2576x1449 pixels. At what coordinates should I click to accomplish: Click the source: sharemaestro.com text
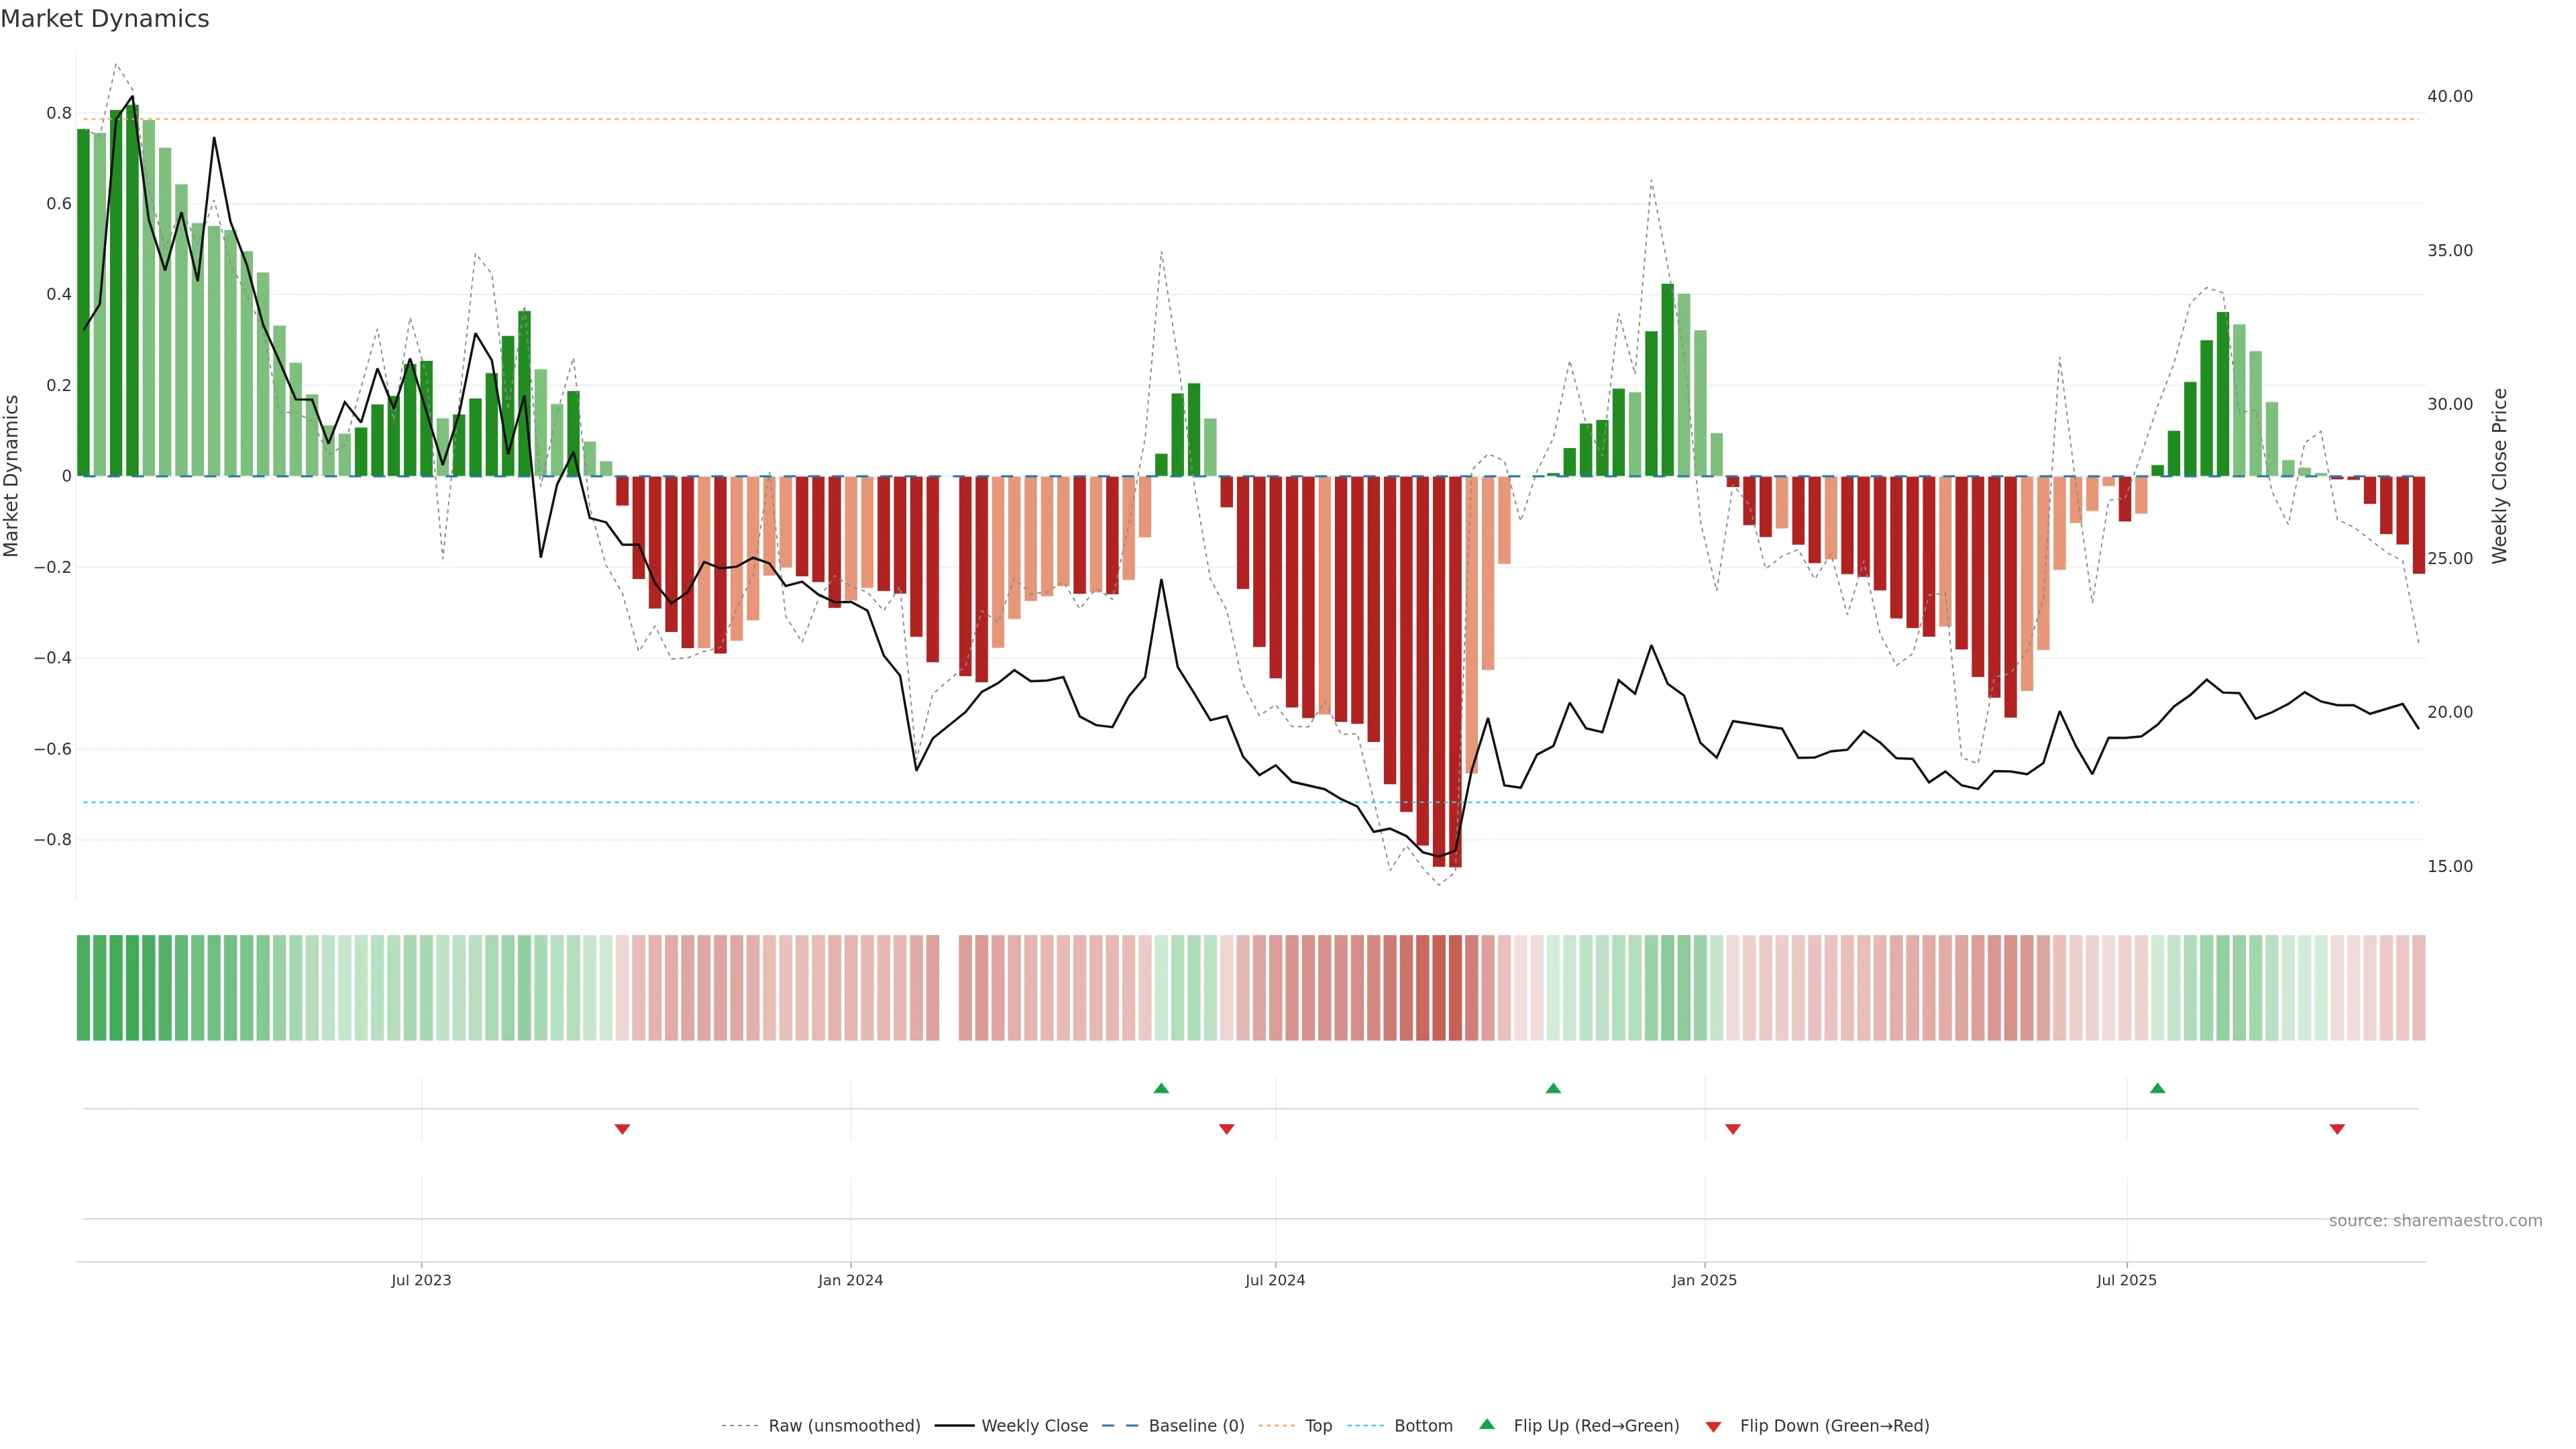[2435, 1221]
